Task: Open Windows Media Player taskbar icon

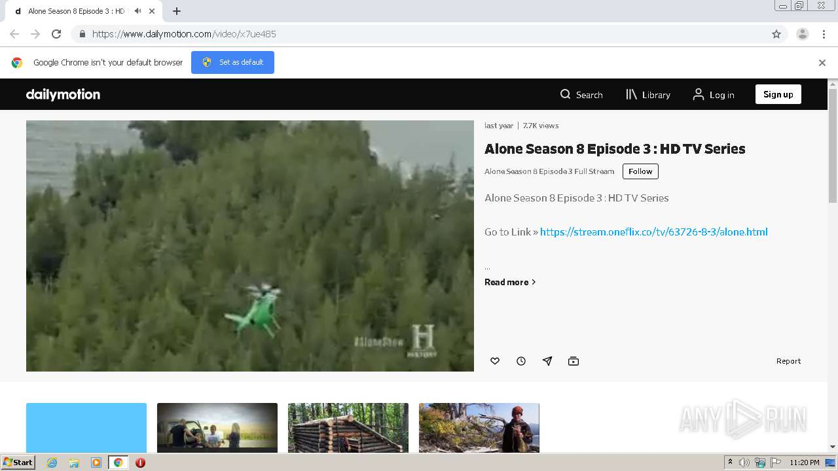Action: [x=96, y=462]
